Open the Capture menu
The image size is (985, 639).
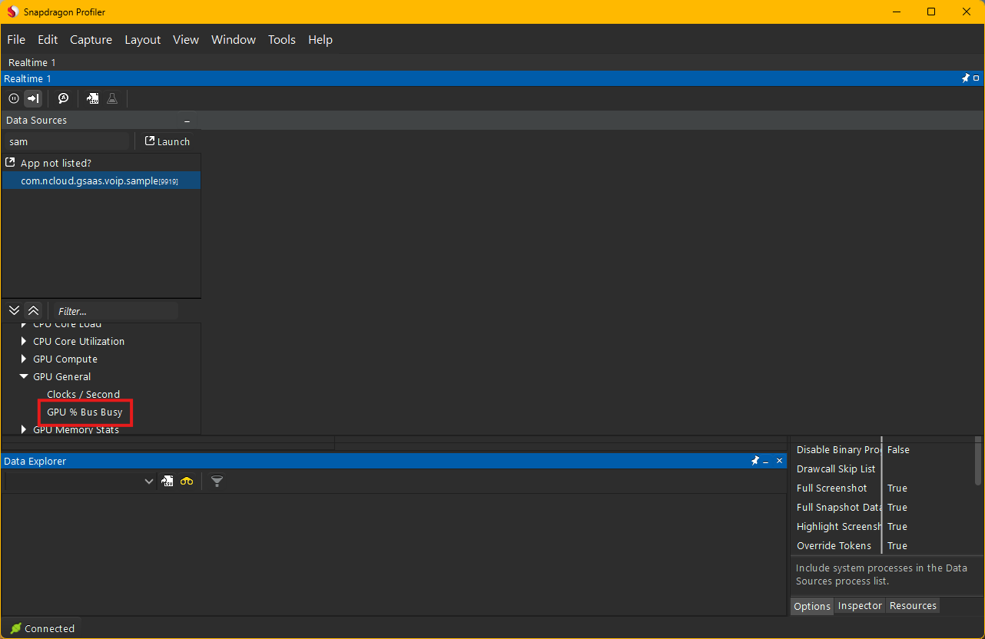[x=91, y=40]
